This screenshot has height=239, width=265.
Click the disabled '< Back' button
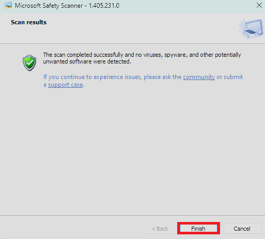(x=160, y=229)
